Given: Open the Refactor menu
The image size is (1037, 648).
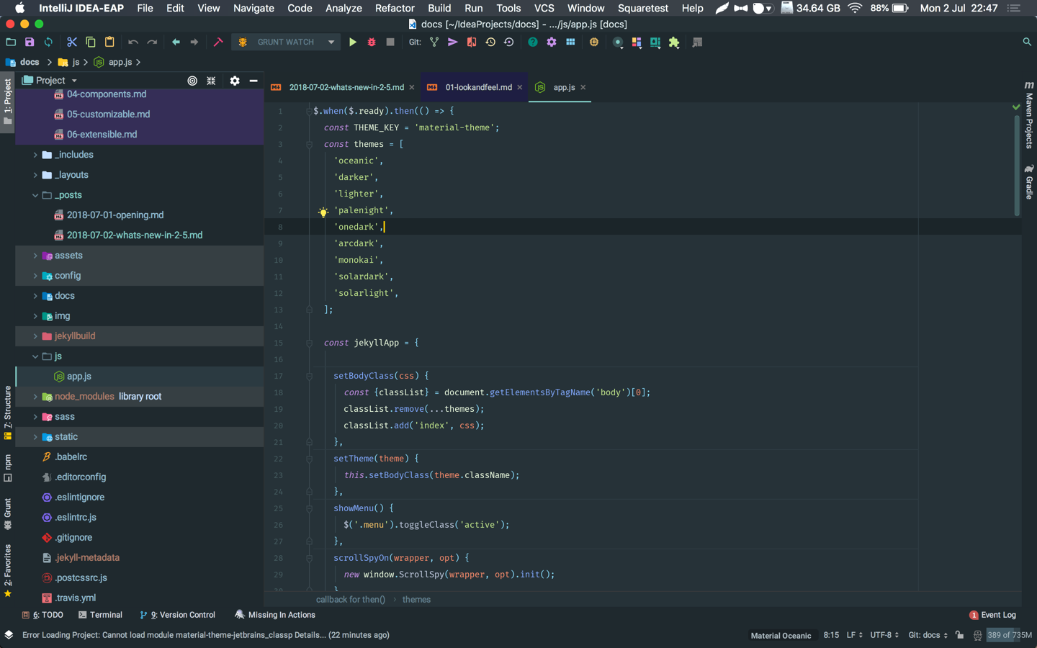Looking at the screenshot, I should click(x=394, y=8).
